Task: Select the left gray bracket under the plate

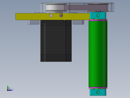Action: 33,22
